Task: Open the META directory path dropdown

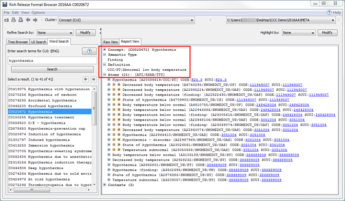Action: click(281, 20)
